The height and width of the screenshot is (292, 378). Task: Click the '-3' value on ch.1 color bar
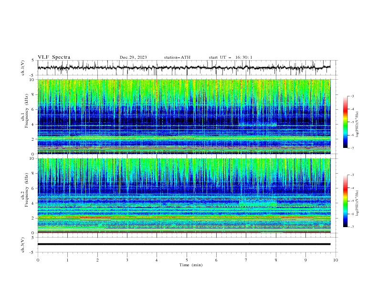tap(352, 96)
